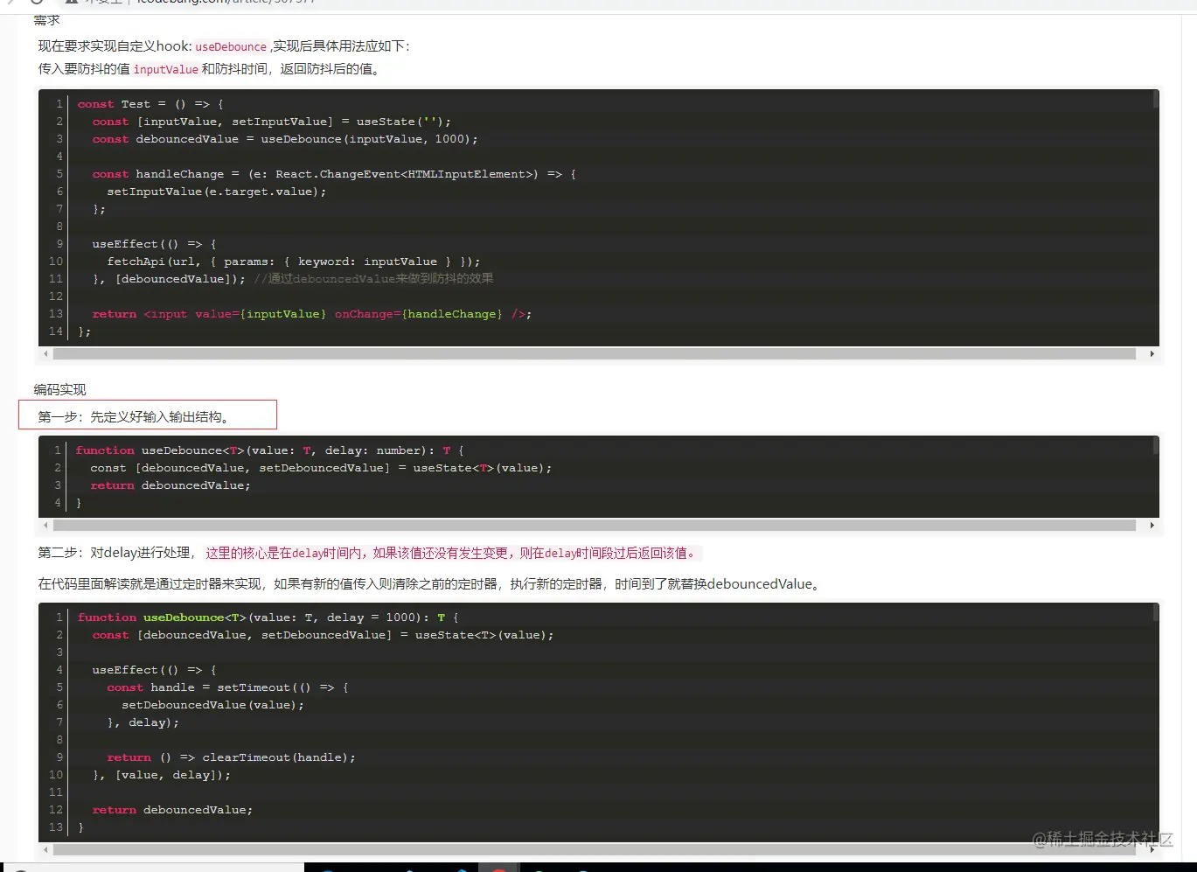The image size is (1197, 872).
Task: Click the inline code 'inputValue' in the requirement paragraph
Action: tap(166, 69)
